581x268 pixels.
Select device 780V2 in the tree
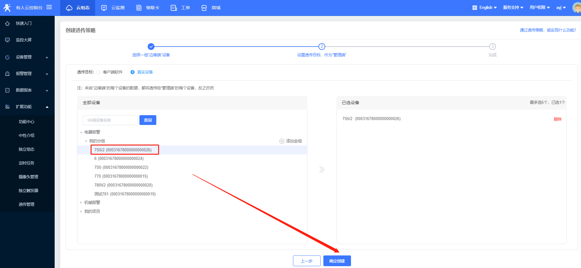coord(123,185)
